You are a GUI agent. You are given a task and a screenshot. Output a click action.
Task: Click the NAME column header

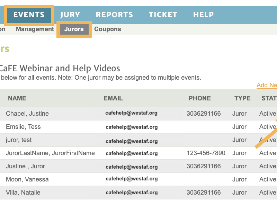coord(17,98)
